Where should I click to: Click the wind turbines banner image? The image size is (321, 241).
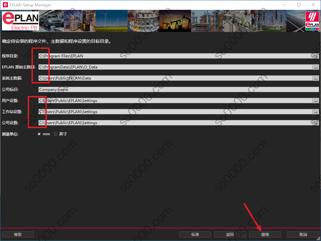(111, 21)
